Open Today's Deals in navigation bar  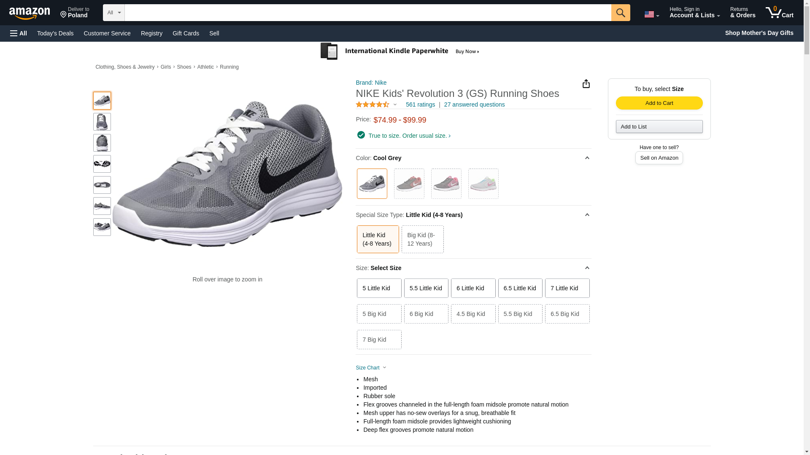click(x=55, y=33)
